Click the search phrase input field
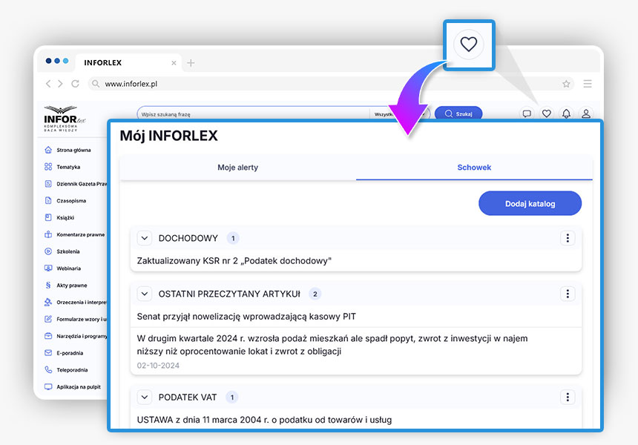Viewport: 638px width, 445px height. (252, 114)
